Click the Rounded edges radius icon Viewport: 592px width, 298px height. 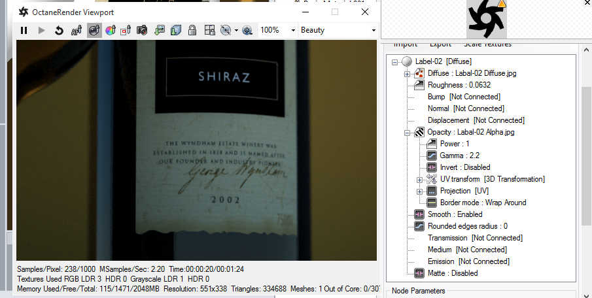click(x=419, y=226)
